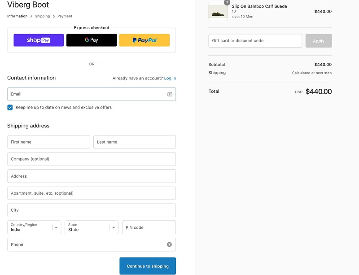Screen dimensions: 359x275
Task: Click into the First name field
Action: pos(48,142)
